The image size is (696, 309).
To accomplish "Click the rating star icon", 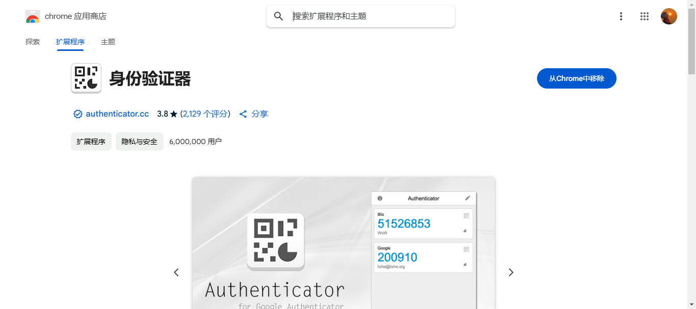I will [174, 114].
